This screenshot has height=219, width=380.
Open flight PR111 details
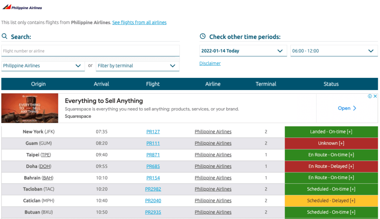[153, 143]
